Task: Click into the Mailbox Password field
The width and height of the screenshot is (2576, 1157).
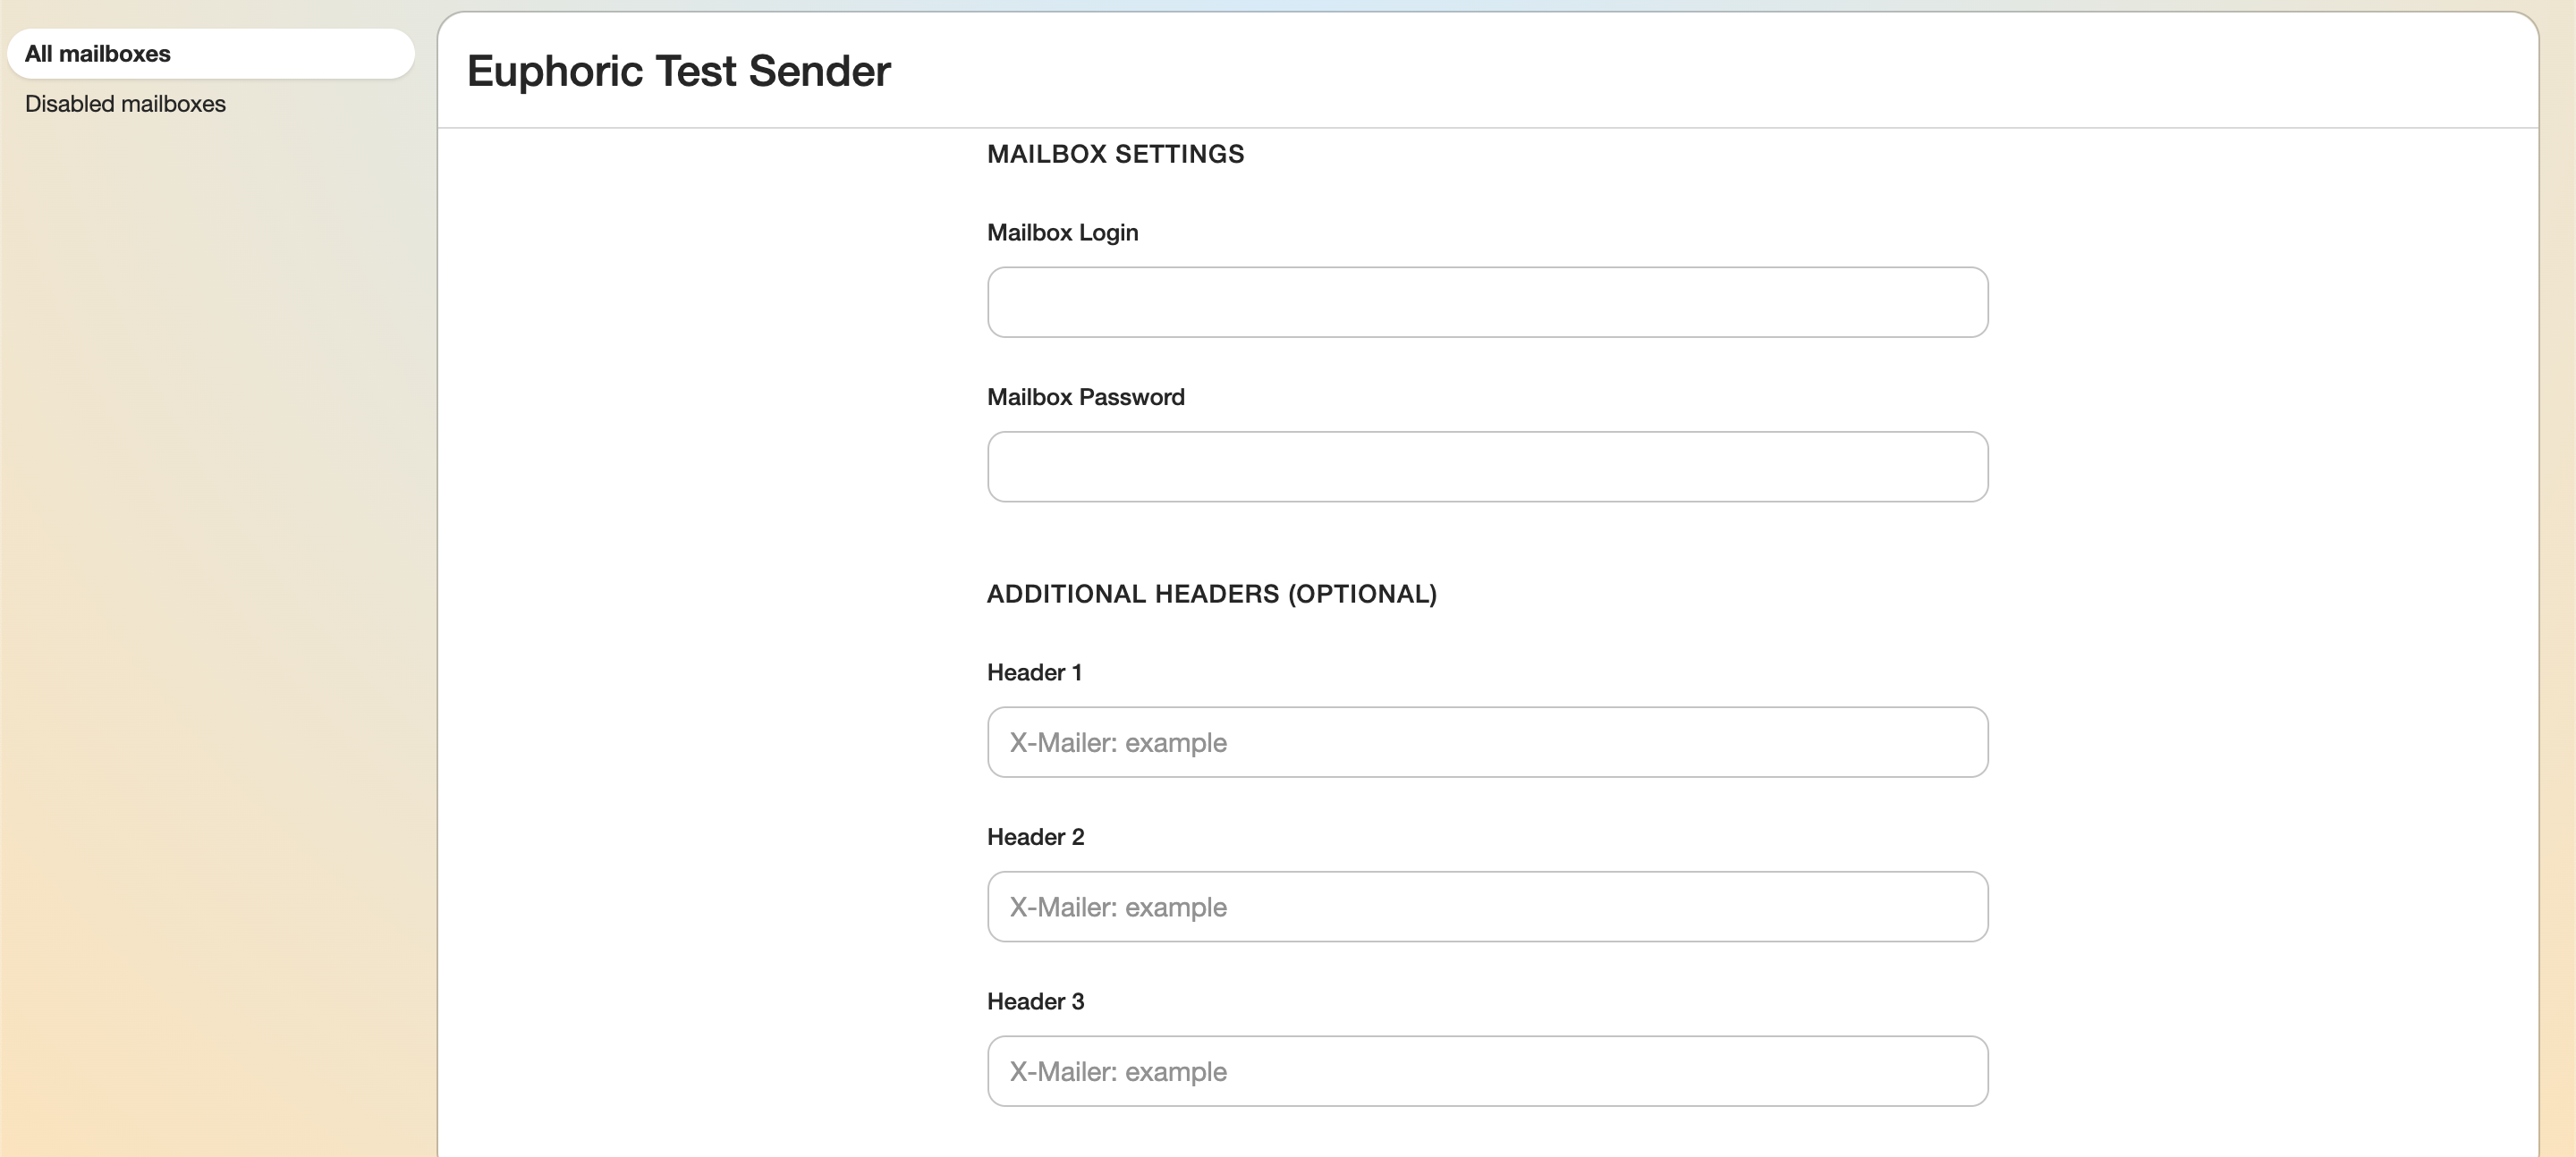Action: pyautogui.click(x=1487, y=467)
